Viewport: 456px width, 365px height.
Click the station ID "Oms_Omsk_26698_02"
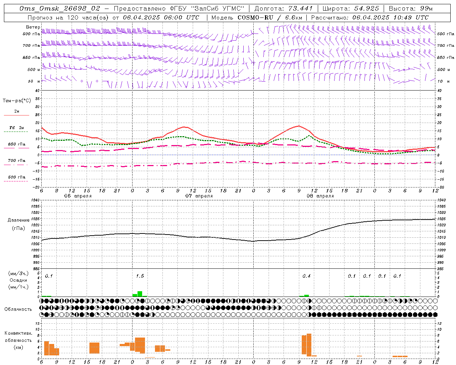(60, 9)
